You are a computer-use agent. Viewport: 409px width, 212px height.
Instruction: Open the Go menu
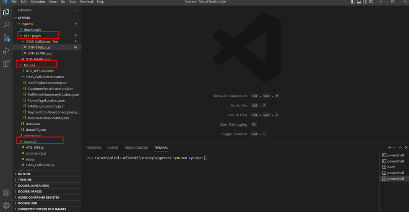pos(63,2)
